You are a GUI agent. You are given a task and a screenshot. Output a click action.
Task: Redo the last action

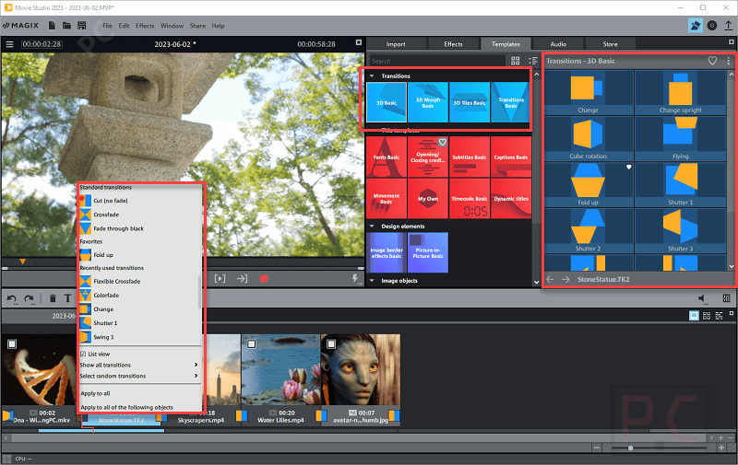coord(30,298)
